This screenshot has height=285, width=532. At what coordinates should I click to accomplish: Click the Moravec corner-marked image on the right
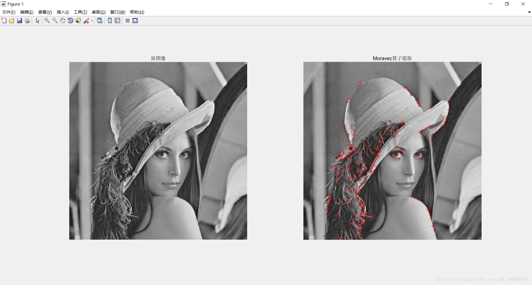[x=392, y=151]
